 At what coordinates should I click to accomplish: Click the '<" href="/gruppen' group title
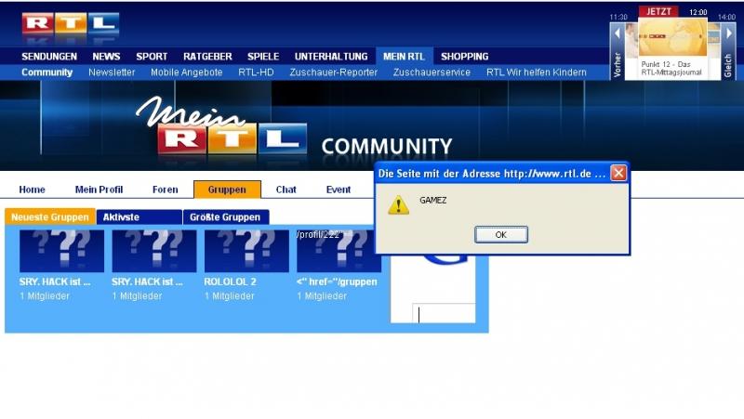[337, 282]
